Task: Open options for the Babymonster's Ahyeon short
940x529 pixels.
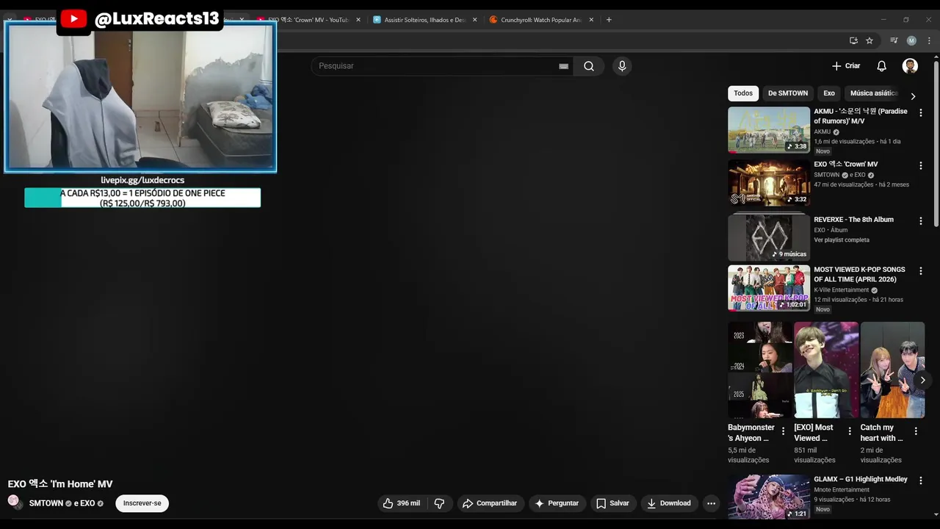Action: coord(783,431)
